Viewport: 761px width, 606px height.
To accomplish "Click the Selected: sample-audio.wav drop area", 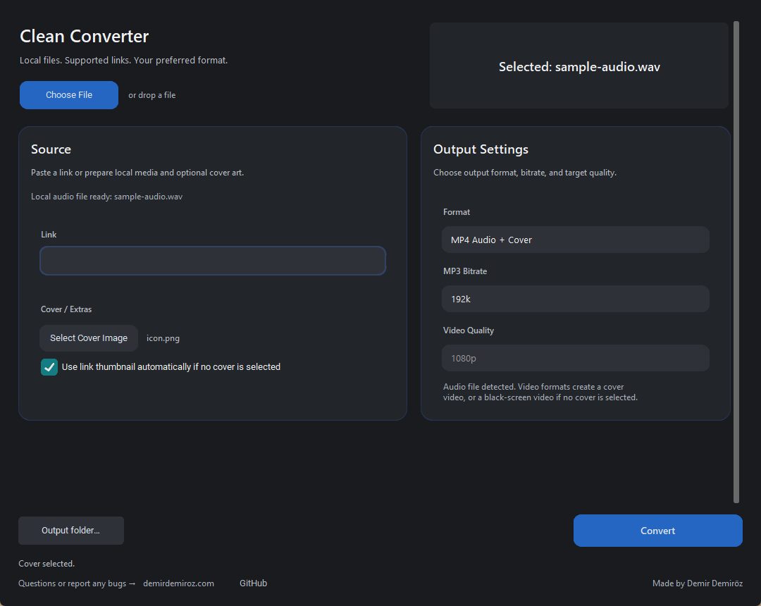I will point(579,66).
